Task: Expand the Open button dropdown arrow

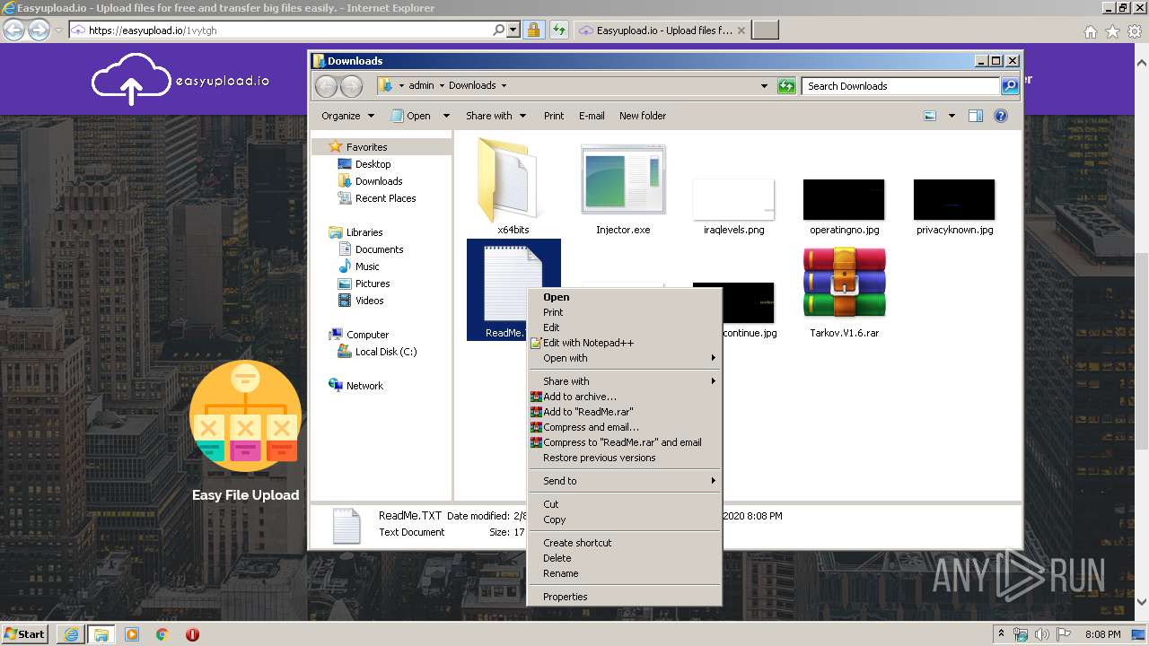Action: 446,116
